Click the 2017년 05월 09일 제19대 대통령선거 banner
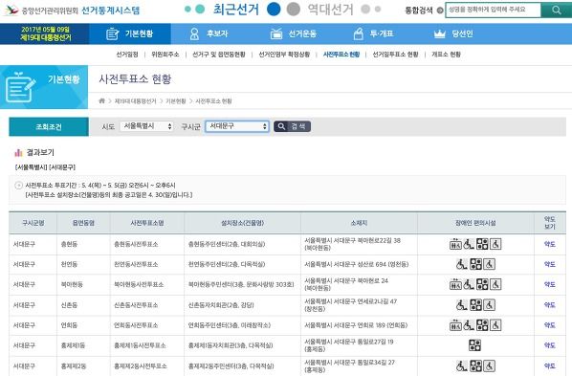This screenshot has height=376, width=572. 45,33
